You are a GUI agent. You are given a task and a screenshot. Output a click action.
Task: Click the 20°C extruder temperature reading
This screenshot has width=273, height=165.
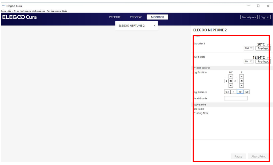(261, 44)
